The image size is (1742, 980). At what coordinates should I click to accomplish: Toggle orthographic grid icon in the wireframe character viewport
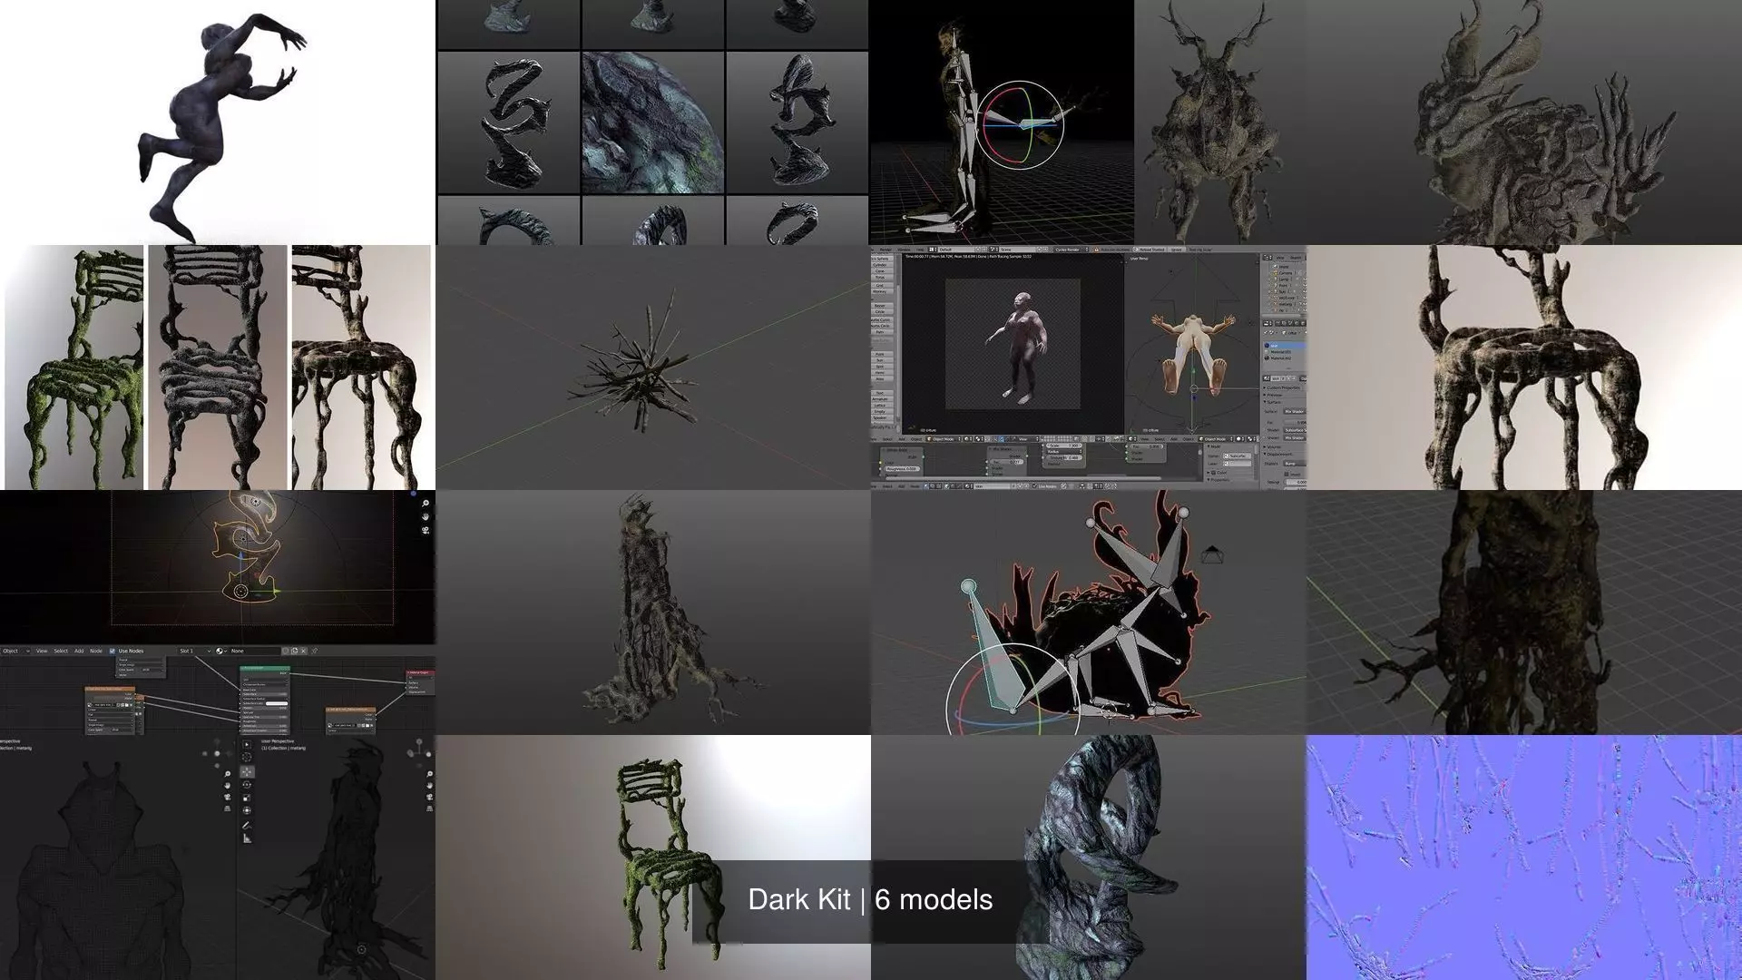(x=228, y=808)
